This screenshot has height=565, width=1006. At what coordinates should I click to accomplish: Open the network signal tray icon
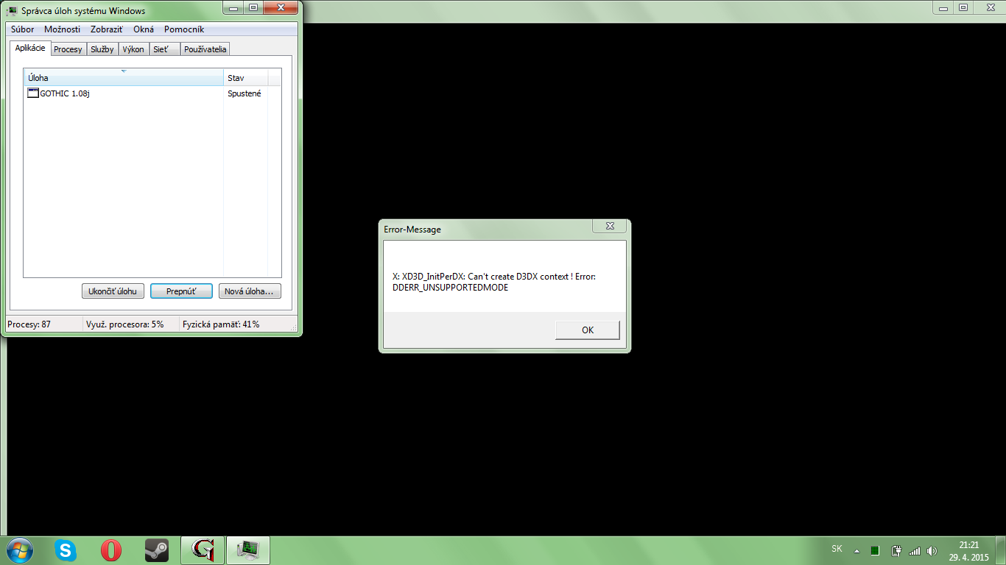[x=915, y=550]
